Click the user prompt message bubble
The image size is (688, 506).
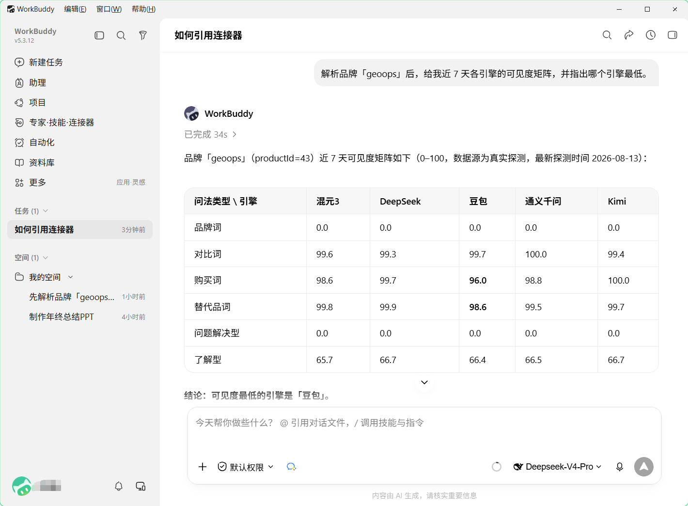486,73
